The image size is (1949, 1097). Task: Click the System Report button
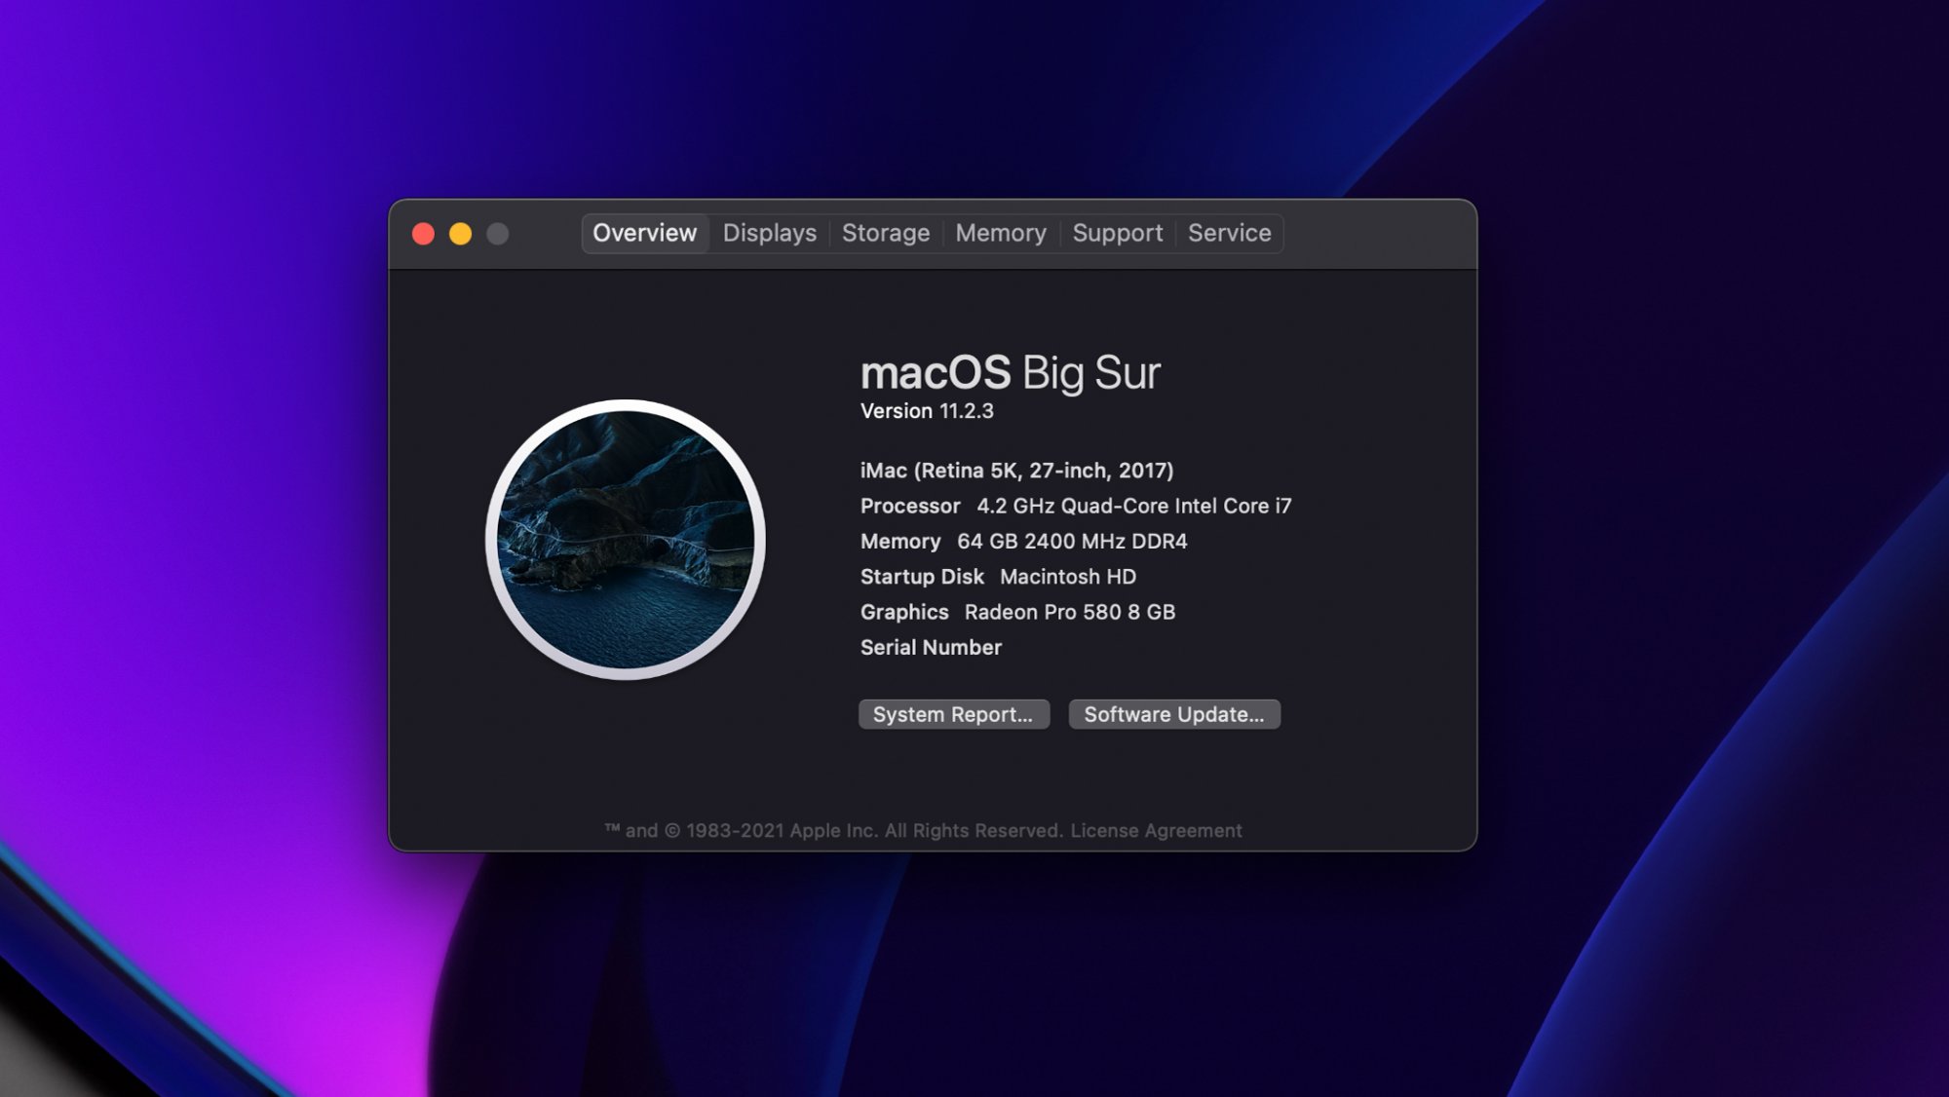953,714
